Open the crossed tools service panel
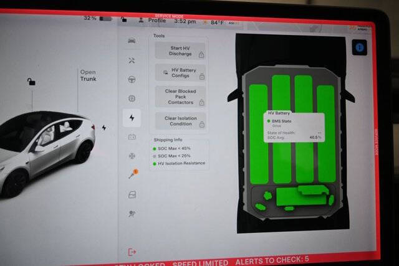Image resolution: width=399 pixels, height=266 pixels. [x=132, y=60]
